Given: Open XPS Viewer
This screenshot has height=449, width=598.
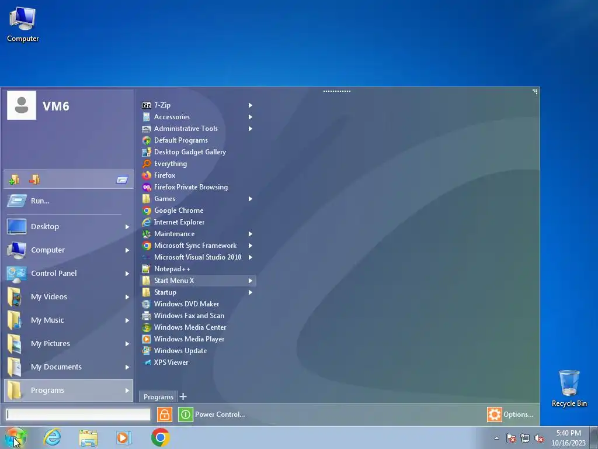Looking at the screenshot, I should click(x=165, y=362).
